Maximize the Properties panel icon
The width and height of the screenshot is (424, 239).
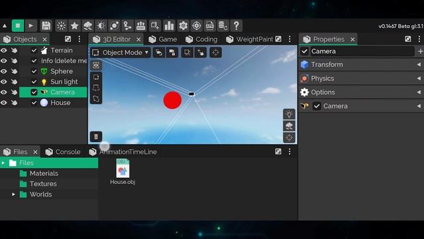pos(408,39)
